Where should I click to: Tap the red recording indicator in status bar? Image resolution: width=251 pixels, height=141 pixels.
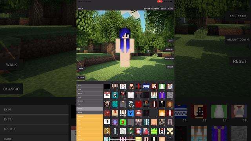click(x=160, y=2)
